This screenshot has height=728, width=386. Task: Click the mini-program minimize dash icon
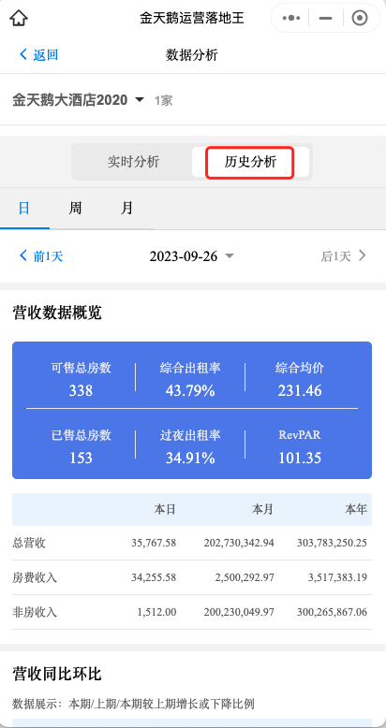[x=325, y=18]
